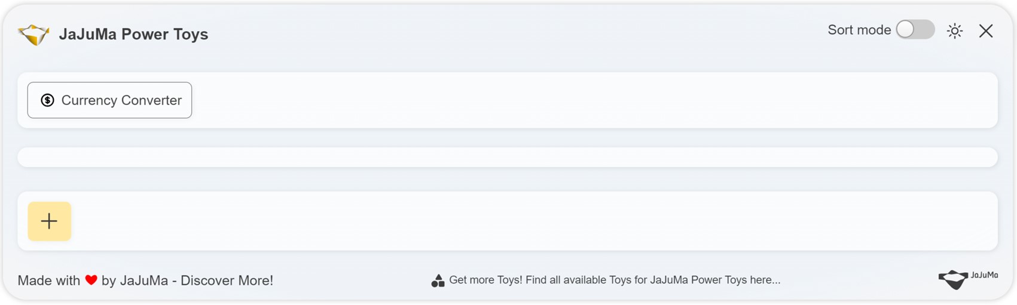Toggle the Sort mode switch

(x=915, y=29)
